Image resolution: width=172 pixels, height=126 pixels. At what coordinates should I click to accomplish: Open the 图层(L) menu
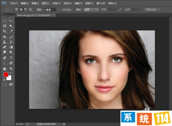tap(46, 3)
